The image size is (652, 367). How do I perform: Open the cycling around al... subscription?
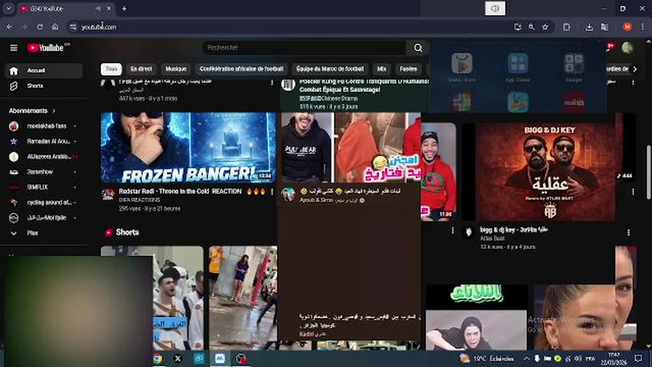[x=43, y=202]
